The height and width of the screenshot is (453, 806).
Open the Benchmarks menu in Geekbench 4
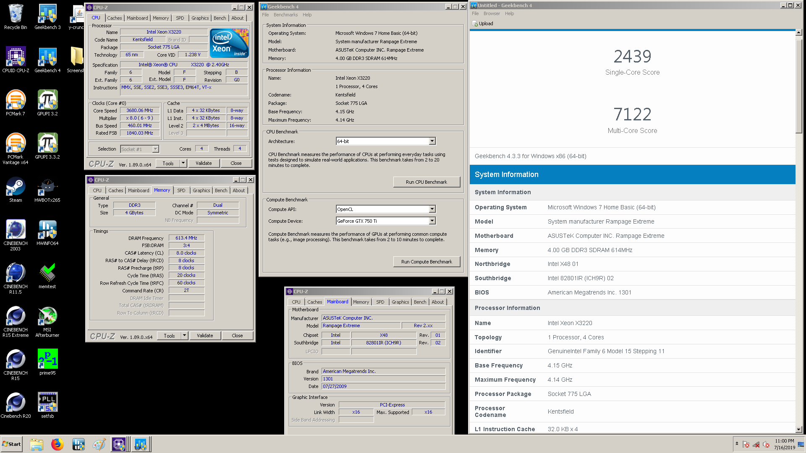pyautogui.click(x=285, y=15)
